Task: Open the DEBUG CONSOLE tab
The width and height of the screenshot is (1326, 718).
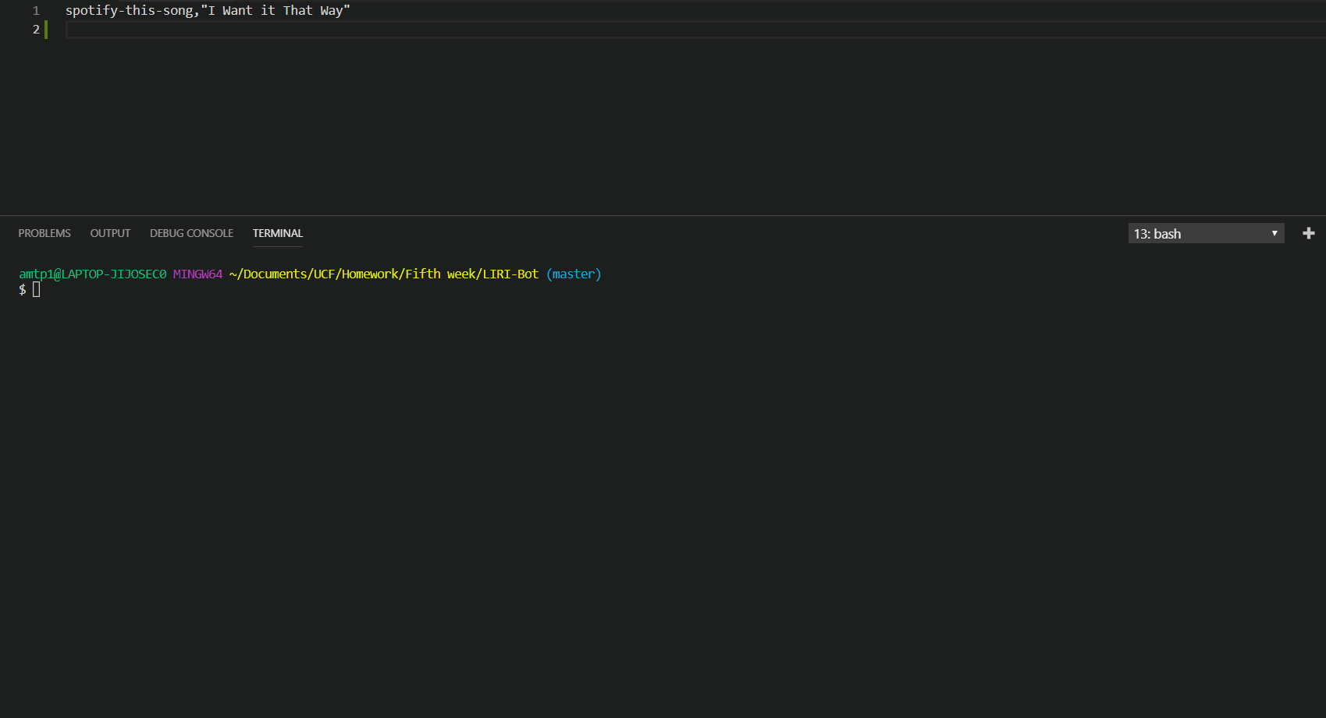Action: tap(191, 233)
